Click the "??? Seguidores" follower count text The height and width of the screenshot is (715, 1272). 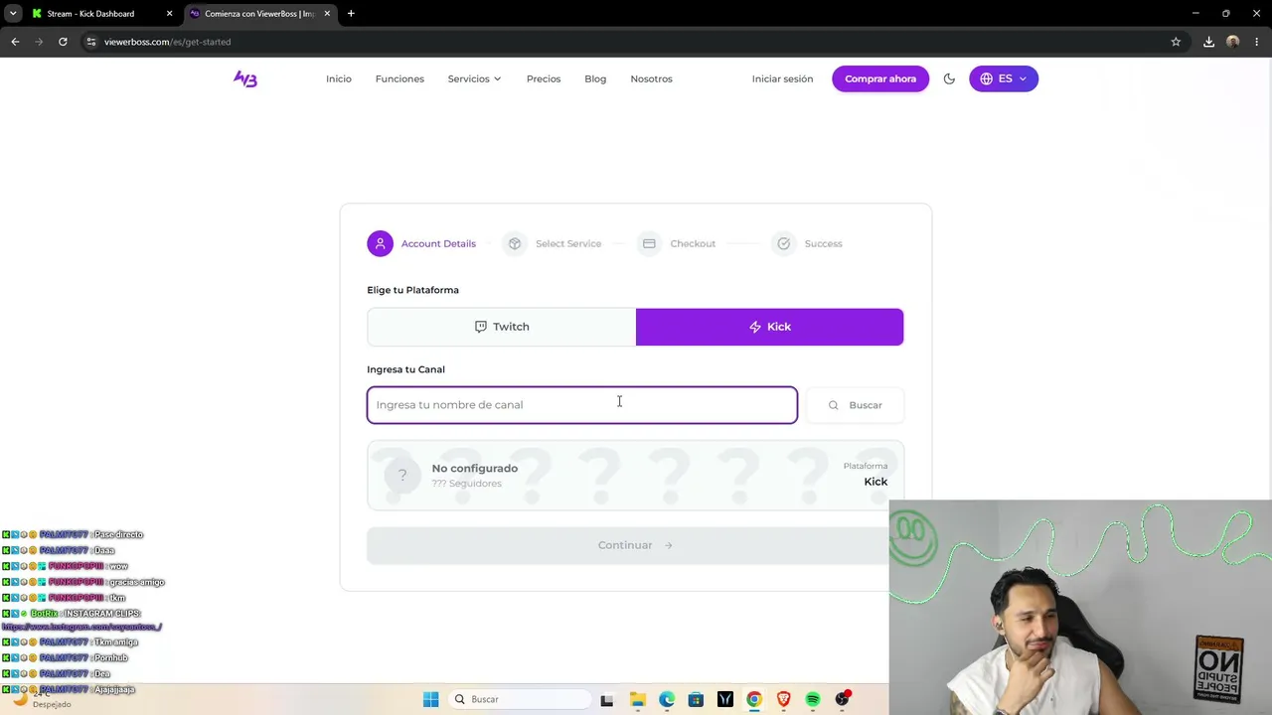tap(466, 484)
